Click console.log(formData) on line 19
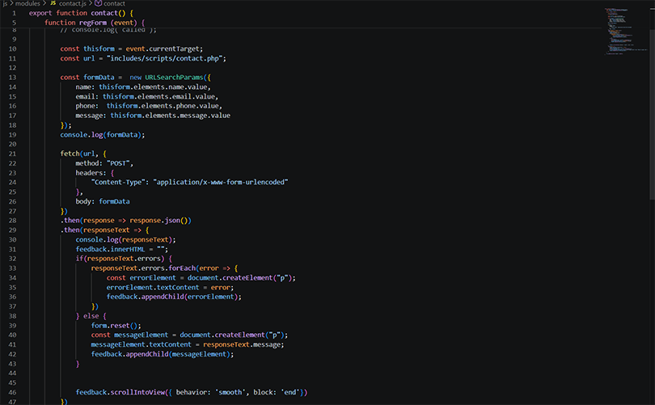Screen dimensions: 655x405 pos(102,134)
